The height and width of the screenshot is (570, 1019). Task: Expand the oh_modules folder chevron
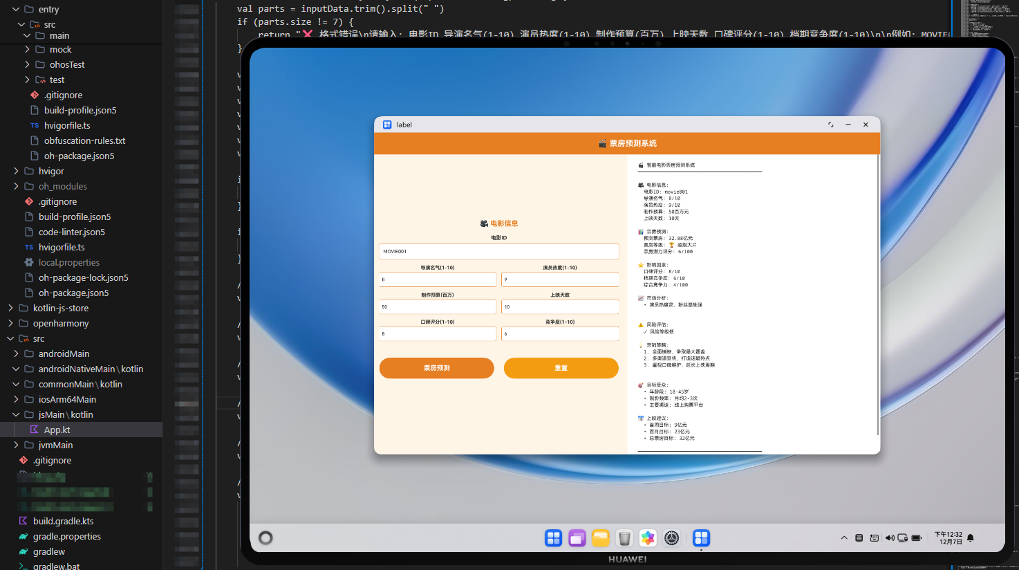(x=16, y=186)
